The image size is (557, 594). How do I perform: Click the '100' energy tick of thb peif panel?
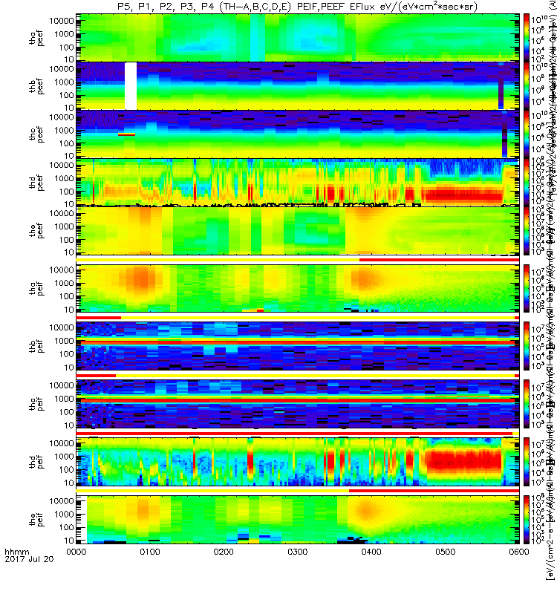67,354
